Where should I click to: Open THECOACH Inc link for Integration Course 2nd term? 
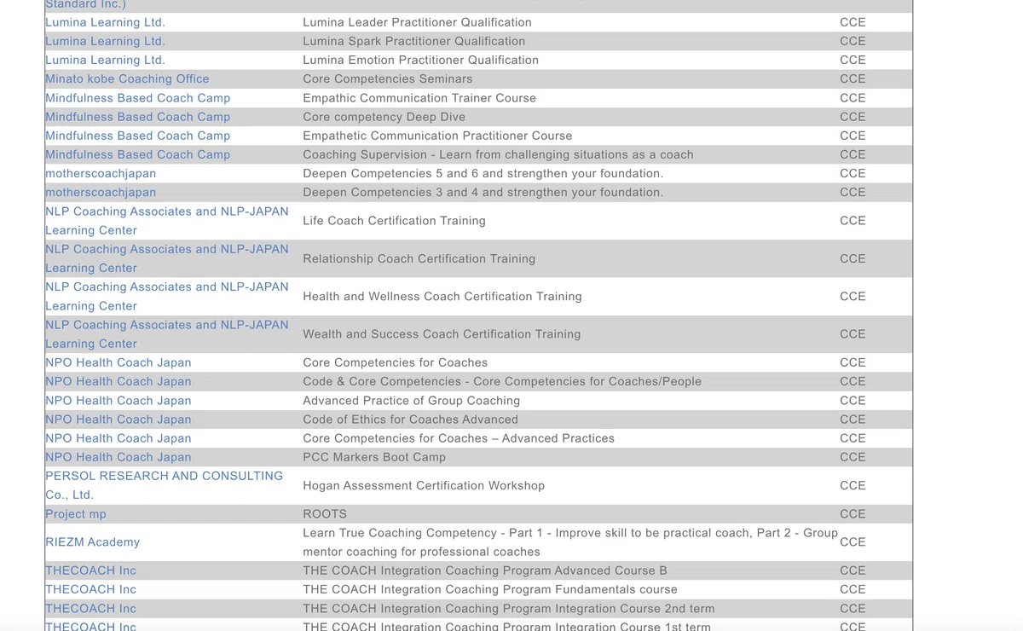point(90,608)
